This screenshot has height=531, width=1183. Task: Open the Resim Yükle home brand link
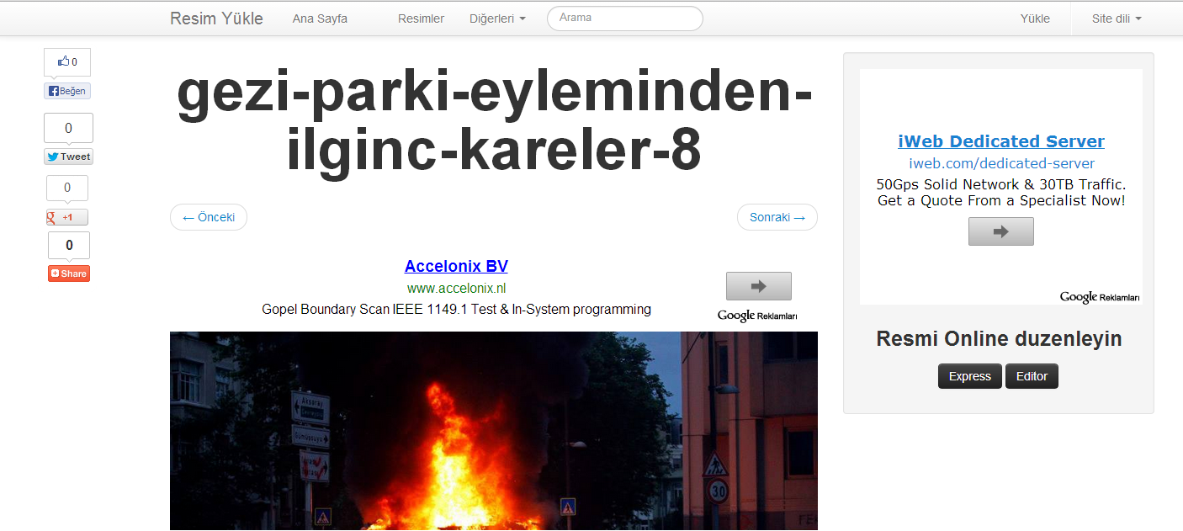(x=216, y=19)
